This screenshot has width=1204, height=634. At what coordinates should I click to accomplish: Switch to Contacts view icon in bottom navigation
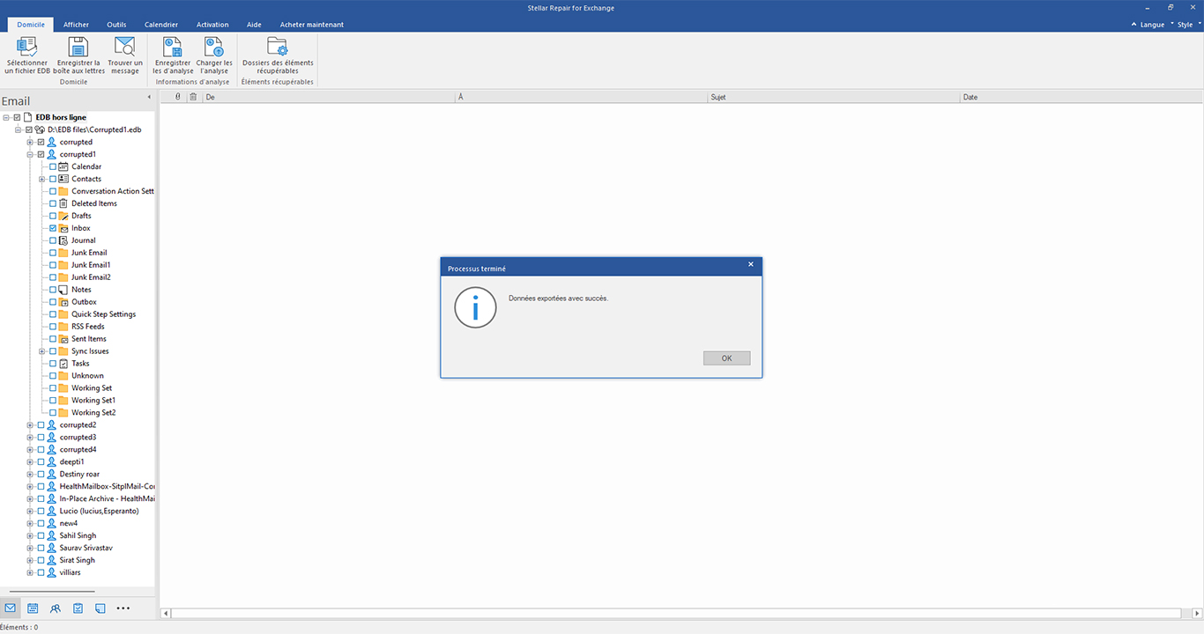click(56, 608)
